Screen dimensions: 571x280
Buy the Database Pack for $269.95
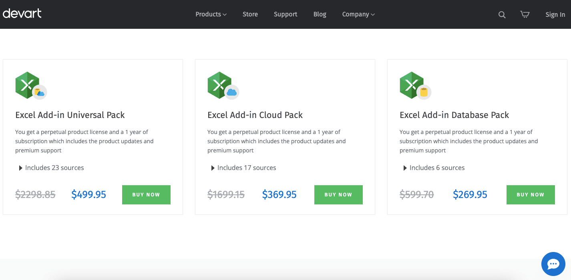coord(531,195)
